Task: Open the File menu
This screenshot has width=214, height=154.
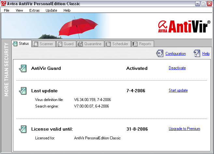Action: point(7,10)
